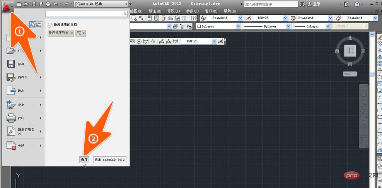
Task: Click the 选项 options button
Action: click(x=84, y=160)
